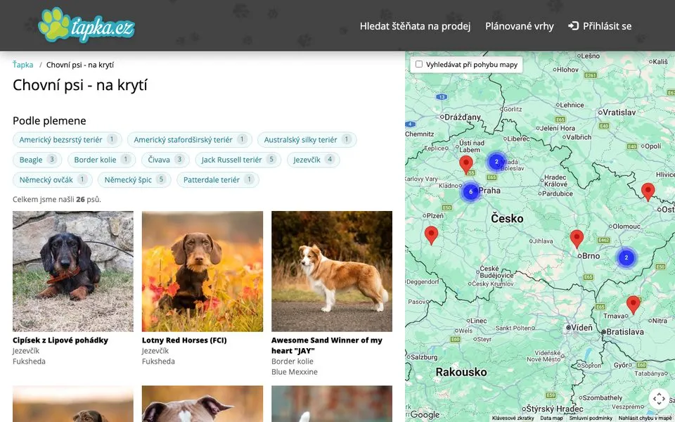Image resolution: width=675 pixels, height=422 pixels.
Task: Click Klávesové zkratky on the map footer
Action: 513,418
